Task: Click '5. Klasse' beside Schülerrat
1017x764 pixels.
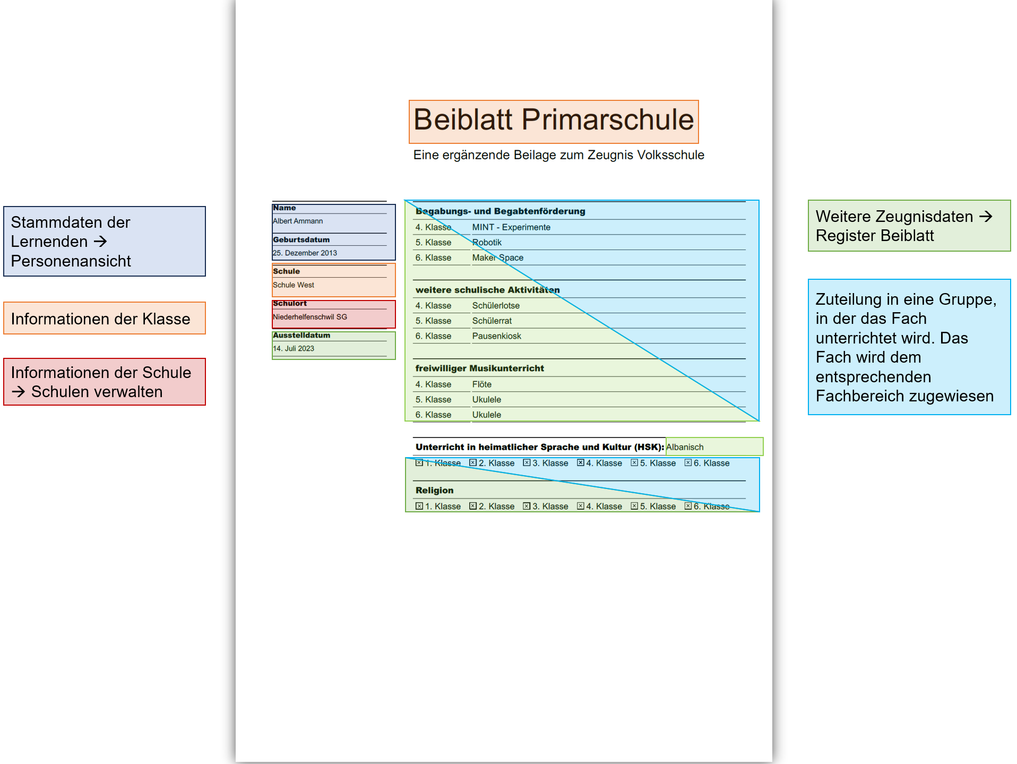Action: pyautogui.click(x=433, y=321)
